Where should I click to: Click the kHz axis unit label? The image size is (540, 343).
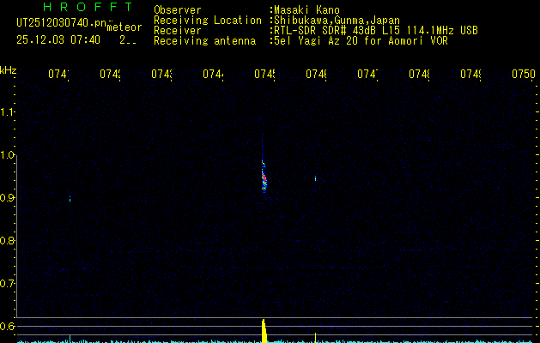pyautogui.click(x=9, y=71)
